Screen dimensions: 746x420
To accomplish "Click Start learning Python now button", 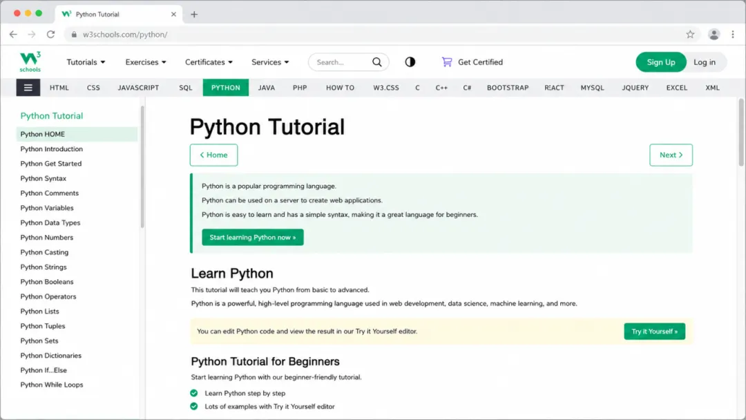I will click(x=253, y=238).
